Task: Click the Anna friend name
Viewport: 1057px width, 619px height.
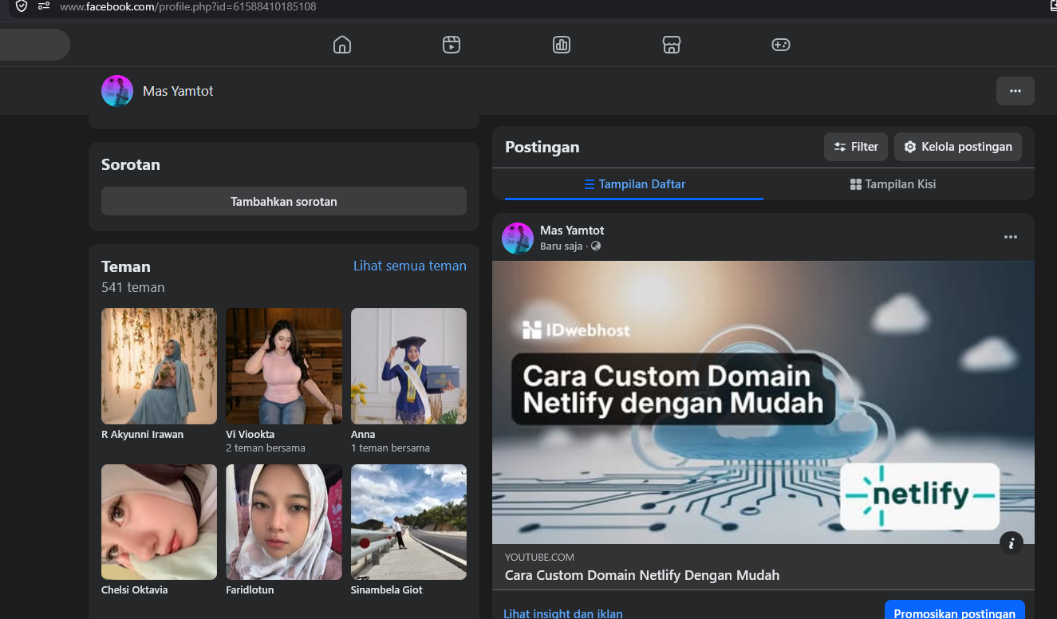Action: click(x=363, y=435)
